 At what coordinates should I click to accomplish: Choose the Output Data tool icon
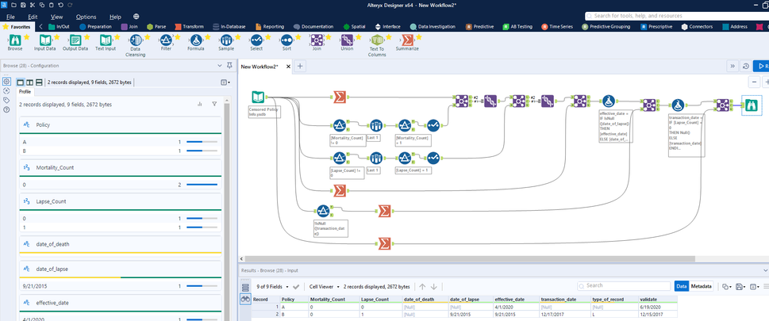(x=75, y=40)
